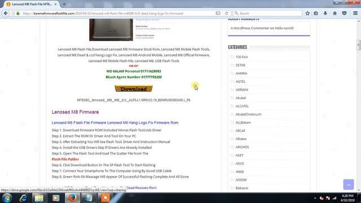Close the Lenosed M8 Flash File tab
Screen dimensions: 361x203
[55, 4]
